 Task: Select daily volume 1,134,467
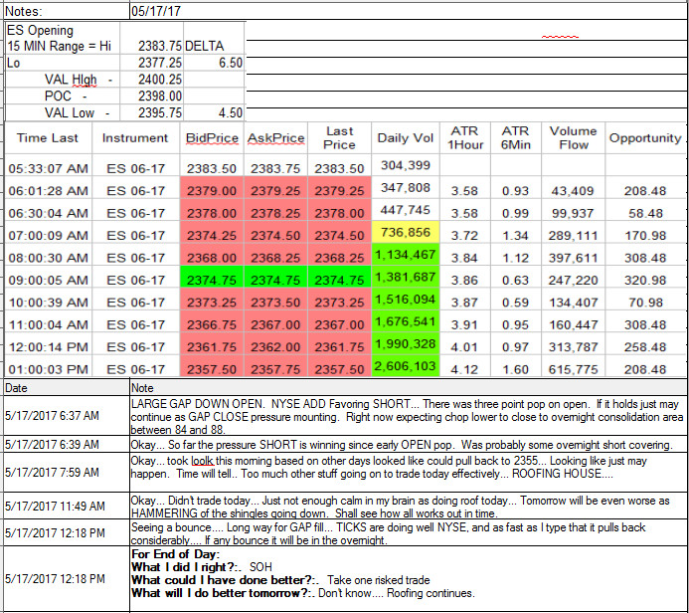tap(405, 255)
